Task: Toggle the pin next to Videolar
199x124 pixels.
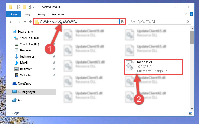Action: point(54,75)
